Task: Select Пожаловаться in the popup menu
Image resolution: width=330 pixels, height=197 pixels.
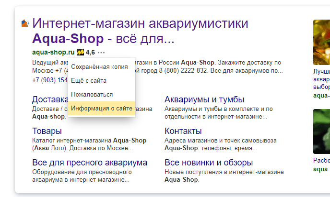Action: pos(102,94)
